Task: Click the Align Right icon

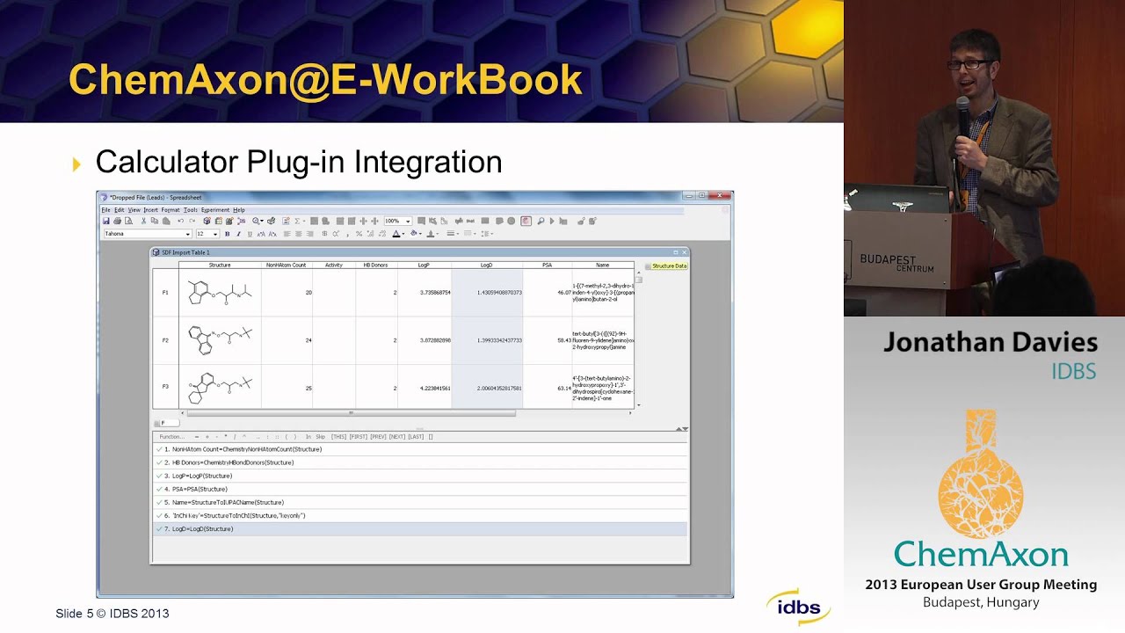Action: coord(309,234)
